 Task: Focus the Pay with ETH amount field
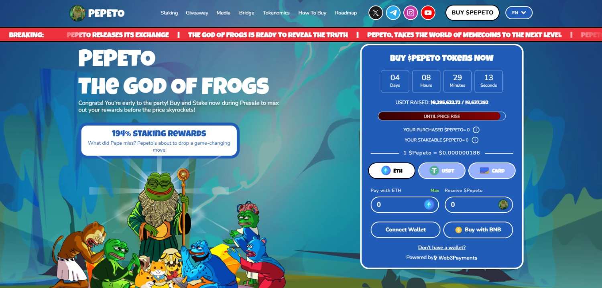click(405, 205)
